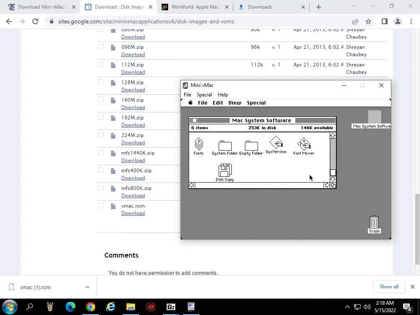Open emulated Mac View menu
Image resolution: width=420 pixels, height=315 pixels.
pyautogui.click(x=235, y=103)
